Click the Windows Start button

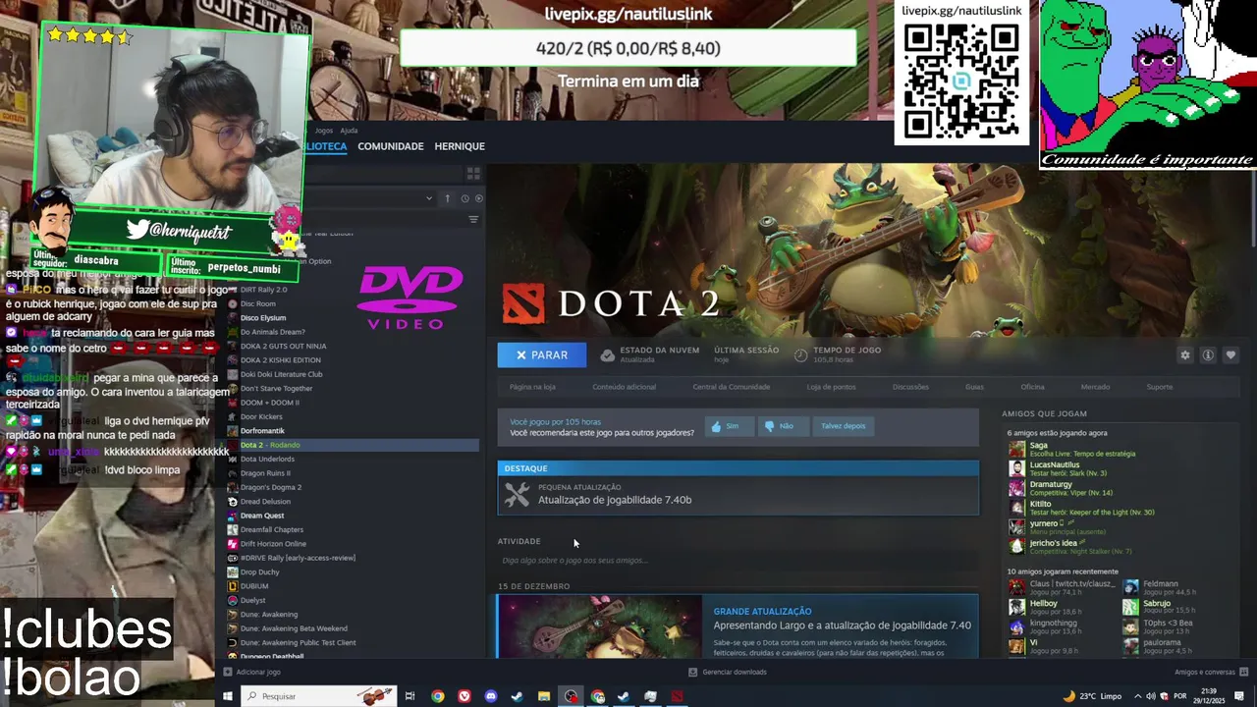click(227, 697)
